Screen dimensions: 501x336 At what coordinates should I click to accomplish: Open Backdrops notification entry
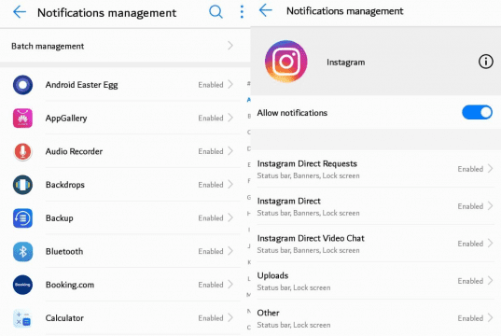(125, 185)
